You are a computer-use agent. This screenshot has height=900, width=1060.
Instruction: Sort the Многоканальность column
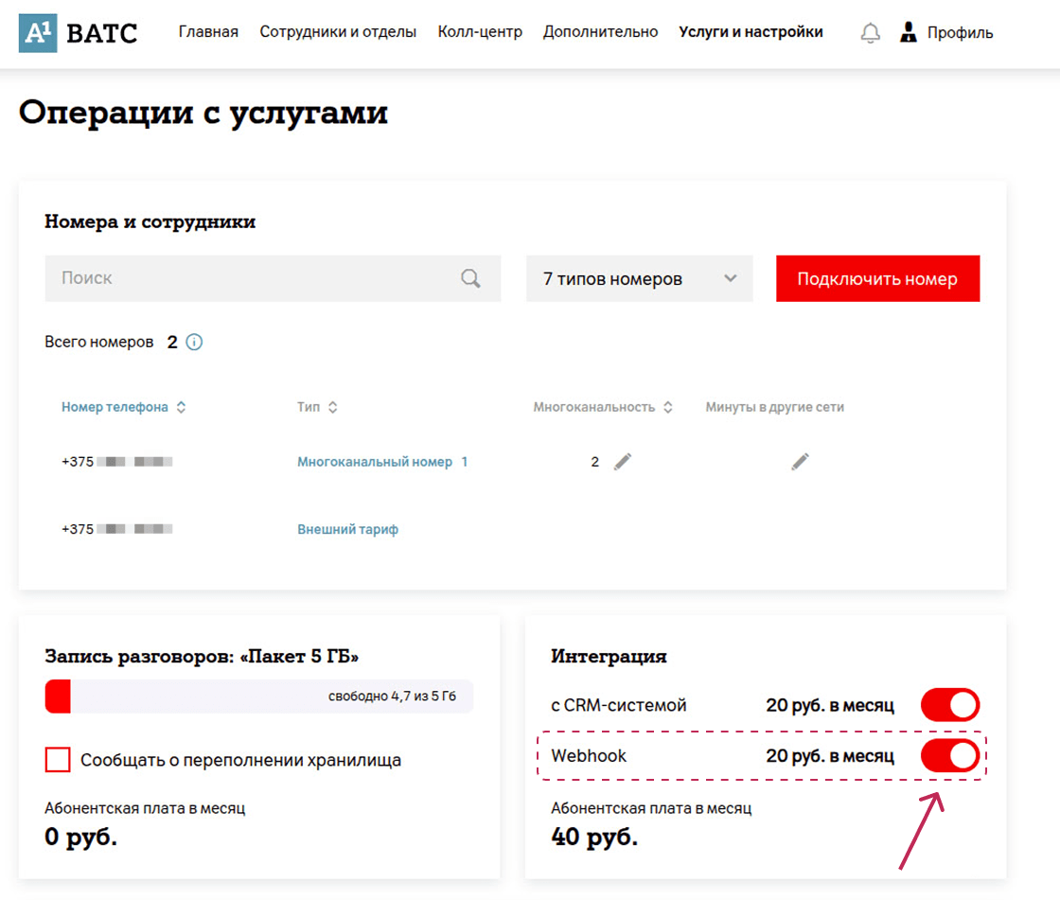point(669,406)
